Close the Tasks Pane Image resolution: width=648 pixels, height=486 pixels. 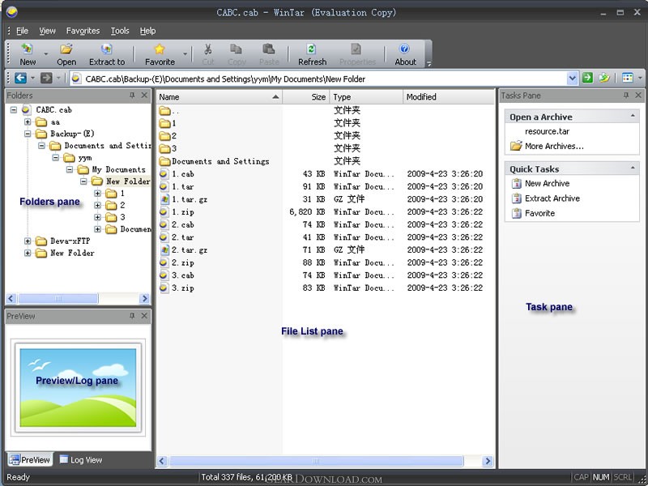pyautogui.click(x=638, y=96)
